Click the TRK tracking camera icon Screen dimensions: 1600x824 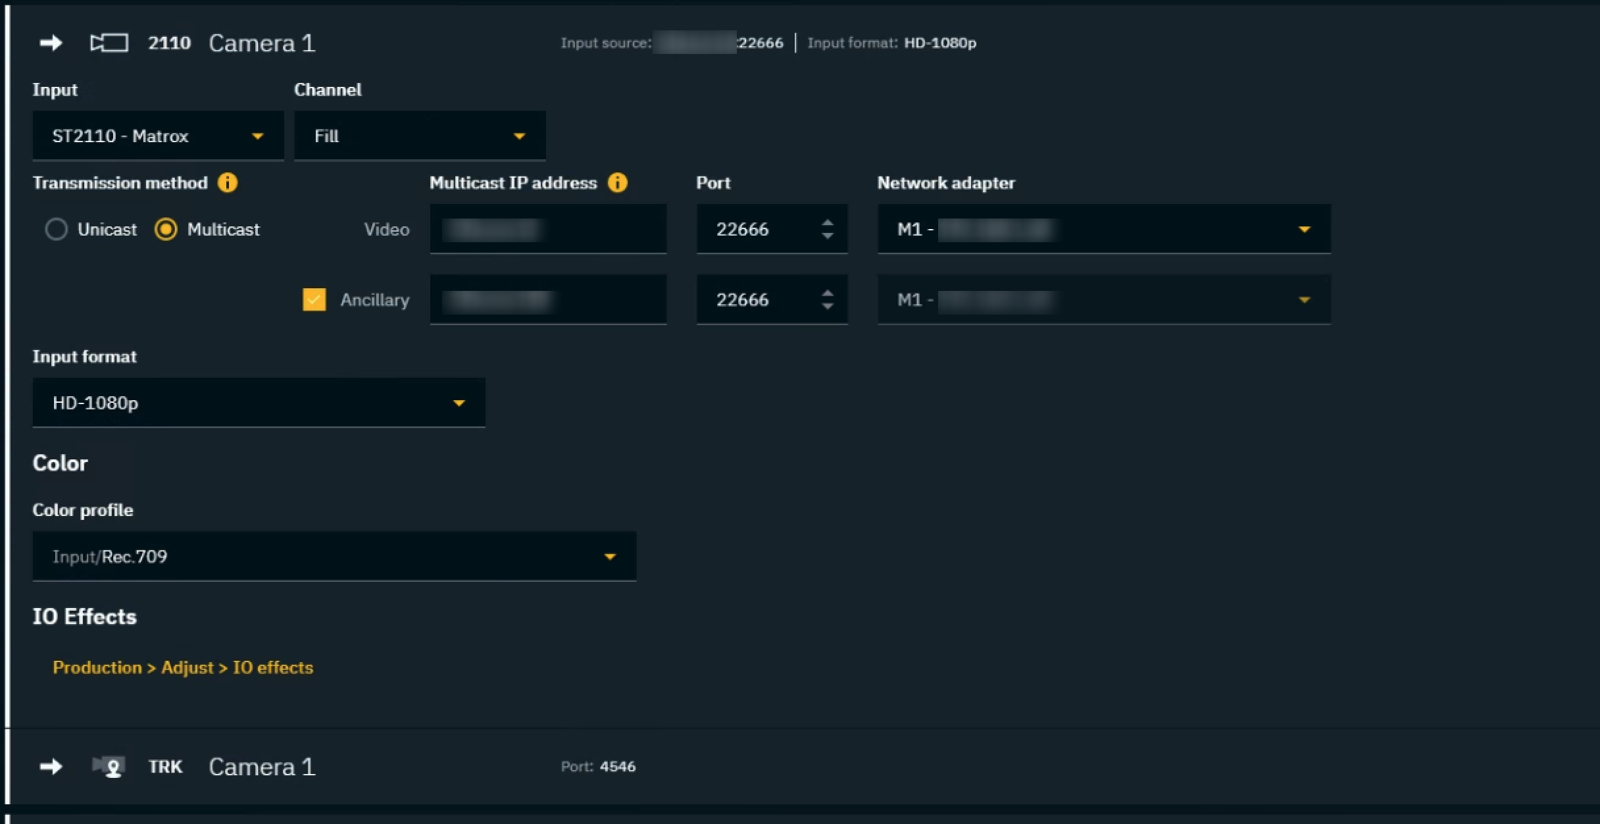[x=109, y=767]
